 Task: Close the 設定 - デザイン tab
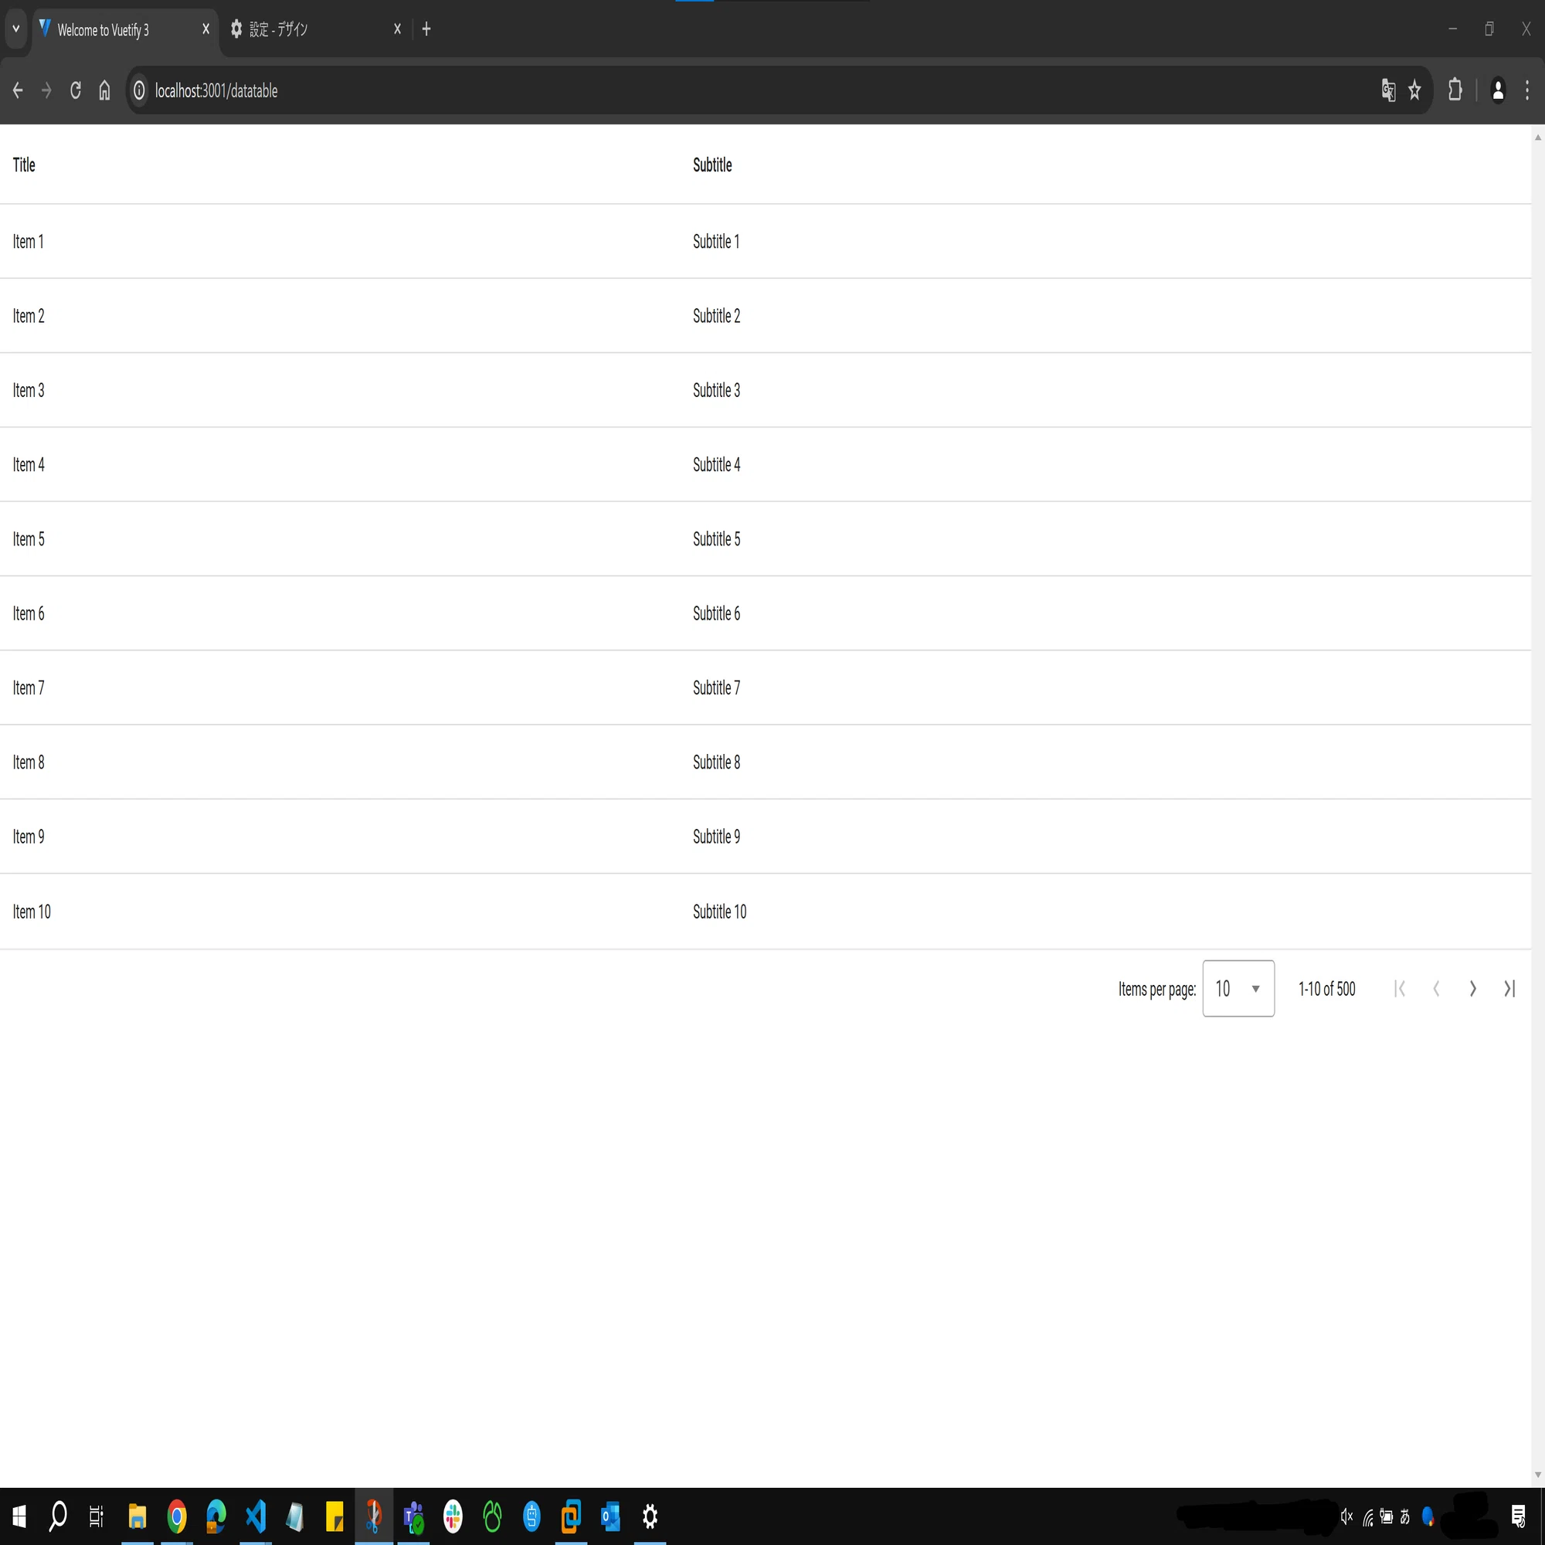tap(397, 29)
